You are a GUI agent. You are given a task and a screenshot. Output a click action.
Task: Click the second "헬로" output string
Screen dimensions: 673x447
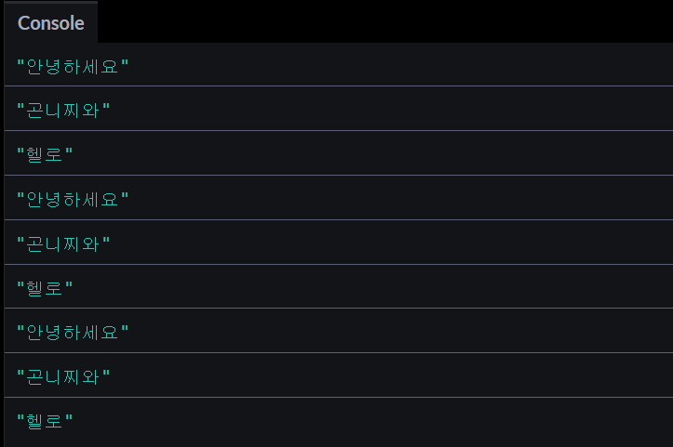pyautogui.click(x=45, y=288)
